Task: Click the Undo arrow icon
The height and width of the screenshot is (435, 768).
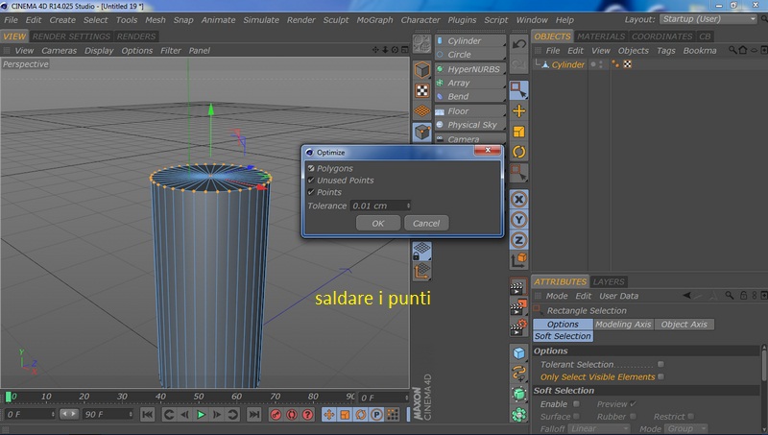Action: (519, 43)
